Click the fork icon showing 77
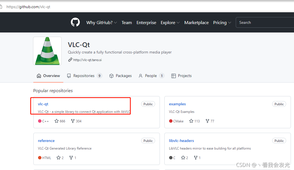Image resolution: width=294 pixels, height=170 pixels. (207, 121)
